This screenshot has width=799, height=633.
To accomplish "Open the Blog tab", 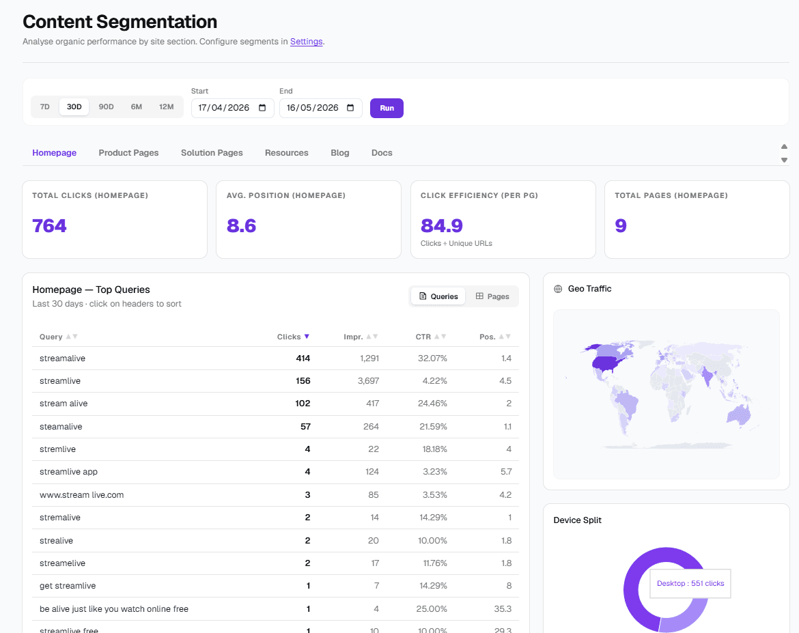I will tap(340, 153).
